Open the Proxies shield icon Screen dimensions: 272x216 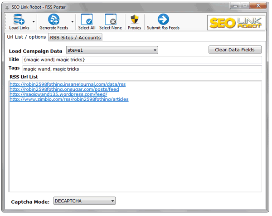134,20
